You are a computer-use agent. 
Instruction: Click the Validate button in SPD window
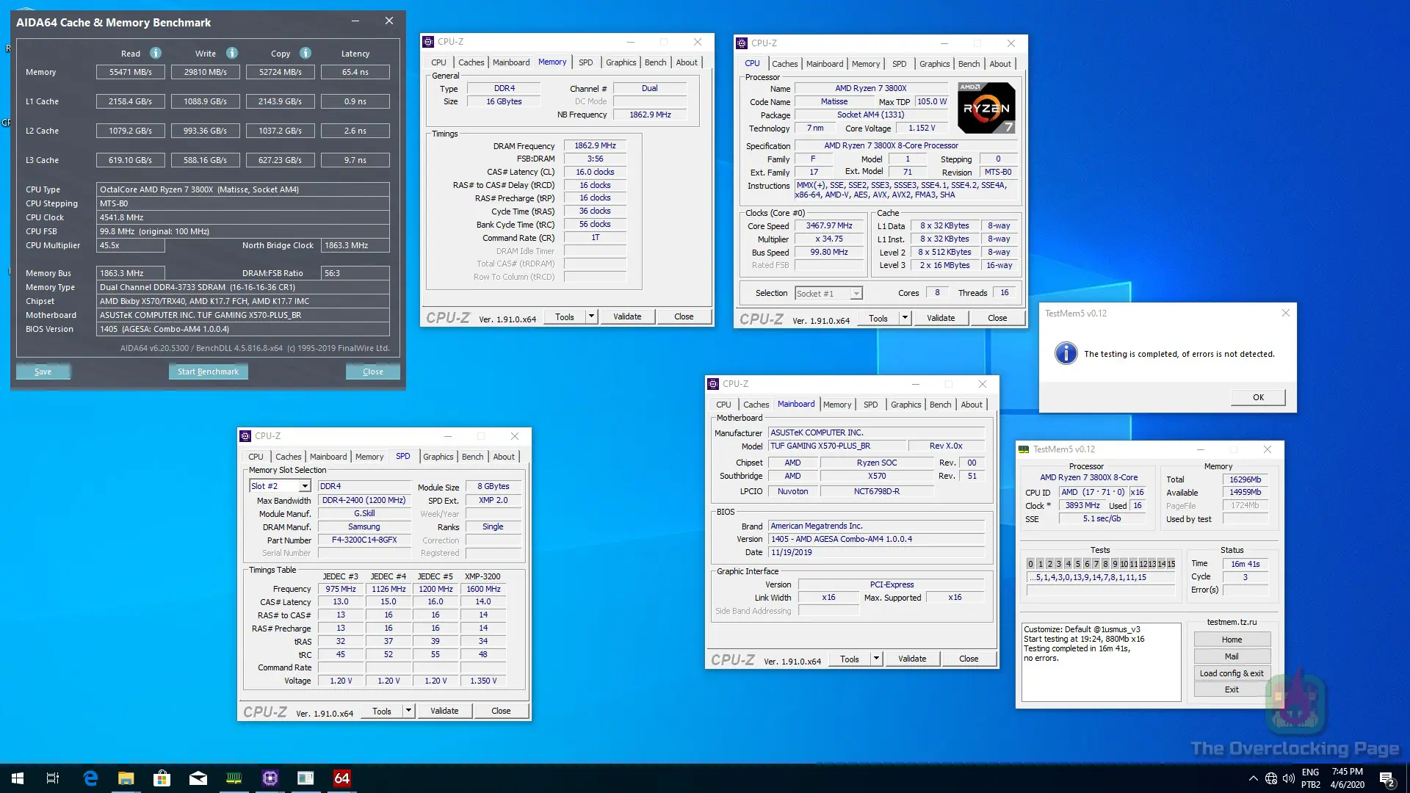(444, 711)
